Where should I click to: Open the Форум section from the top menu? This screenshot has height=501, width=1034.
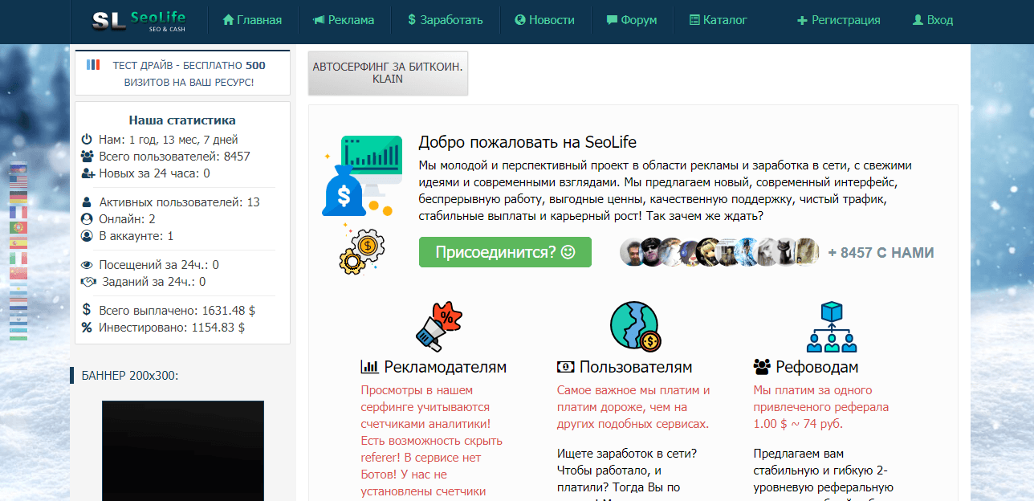tap(632, 20)
